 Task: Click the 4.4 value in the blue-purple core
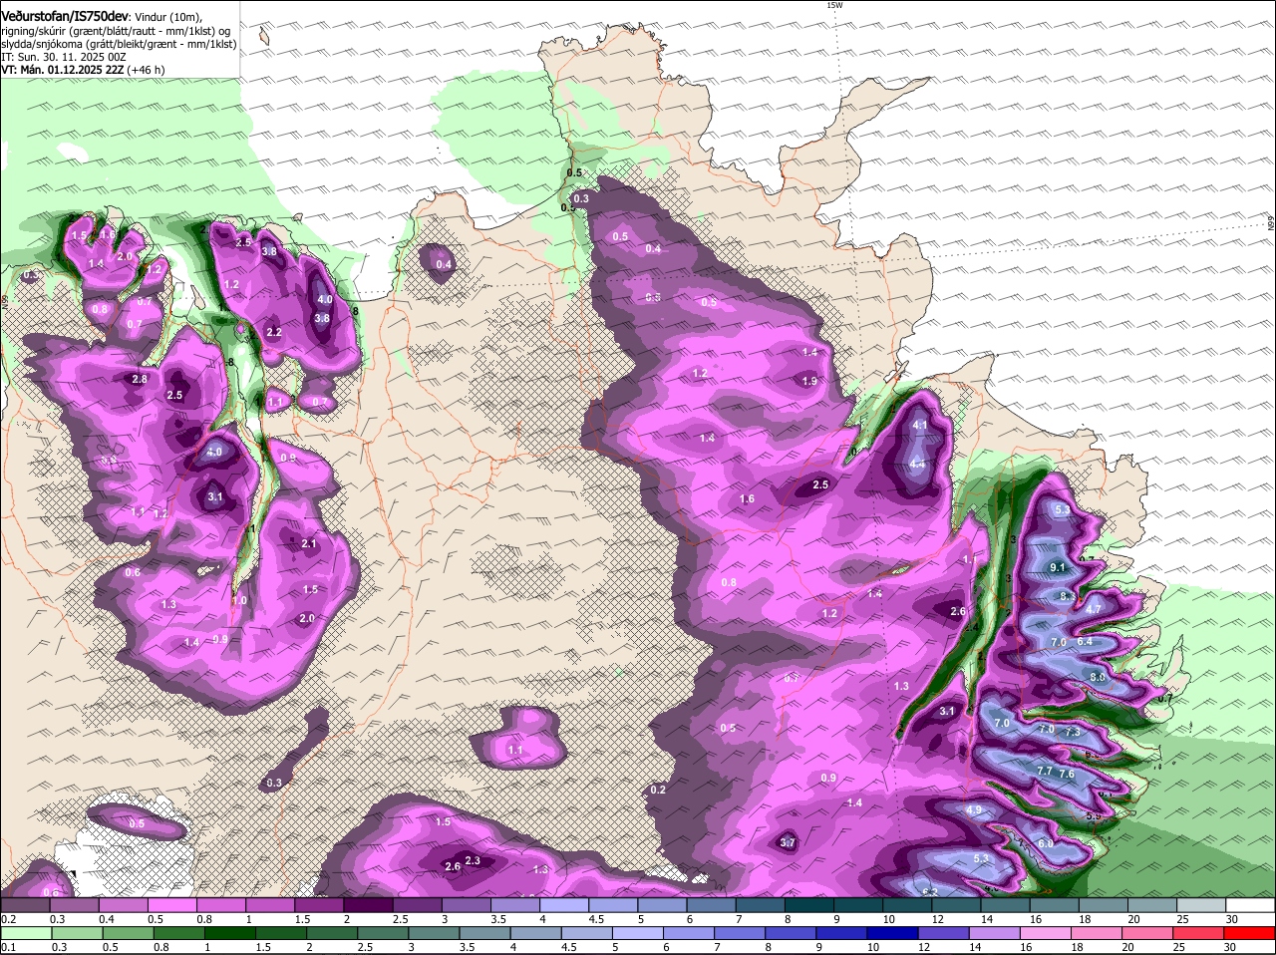pos(916,465)
